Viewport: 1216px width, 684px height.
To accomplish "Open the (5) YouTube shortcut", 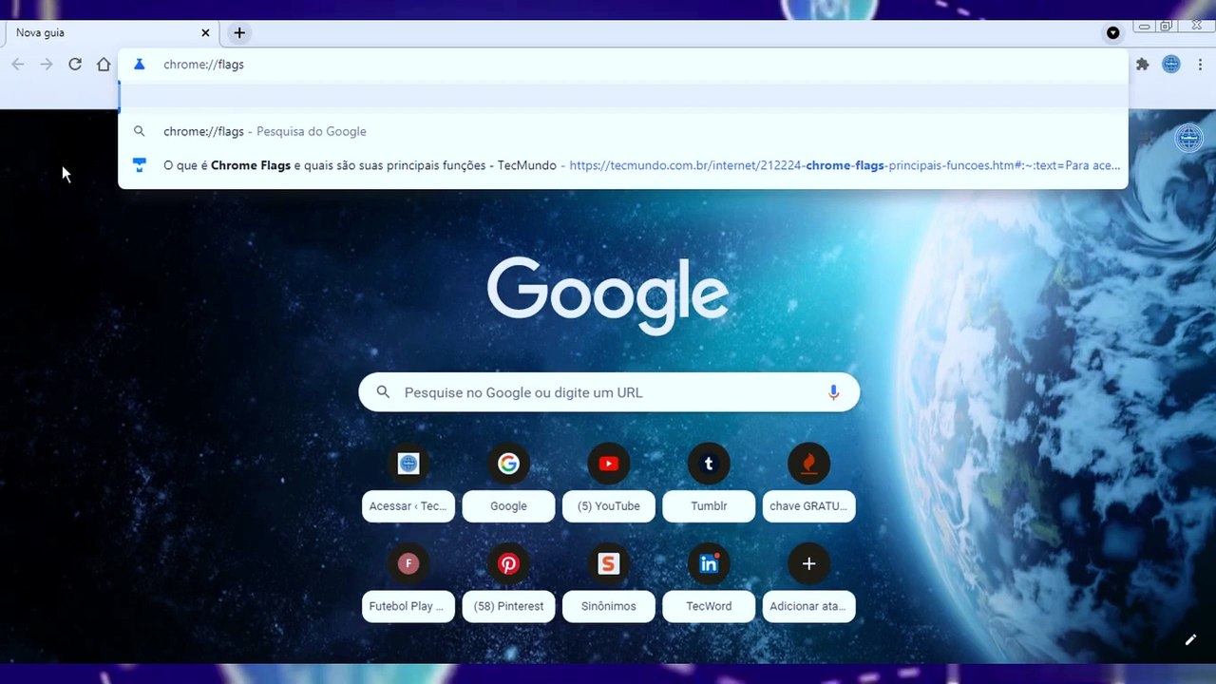I will click(609, 482).
